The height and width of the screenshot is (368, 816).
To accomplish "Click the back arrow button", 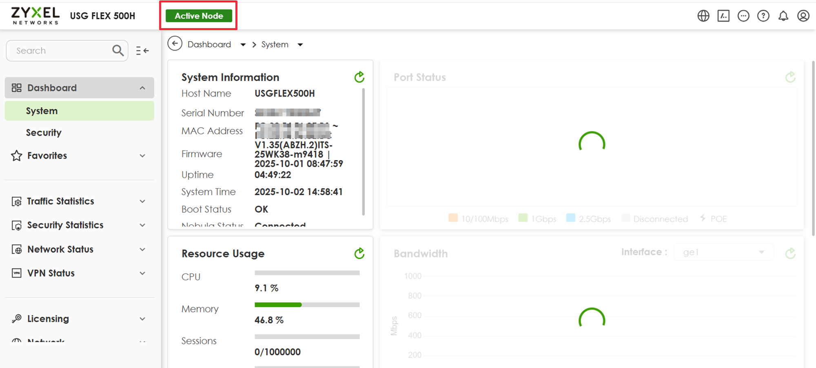I will click(175, 44).
